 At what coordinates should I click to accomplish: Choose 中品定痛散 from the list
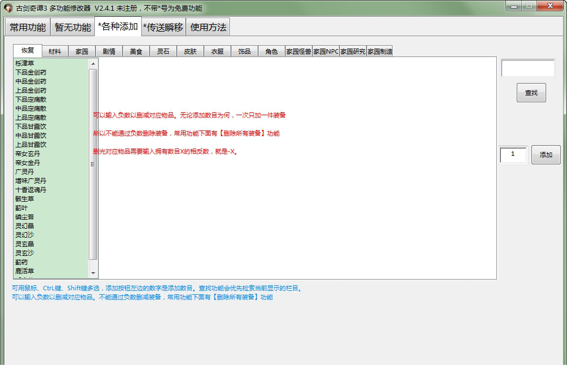[x=51, y=108]
